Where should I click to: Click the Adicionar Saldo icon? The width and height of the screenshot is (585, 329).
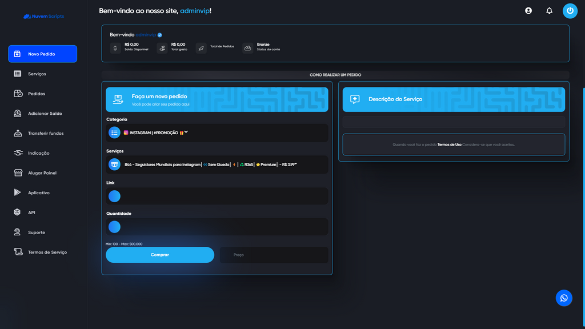(18, 113)
